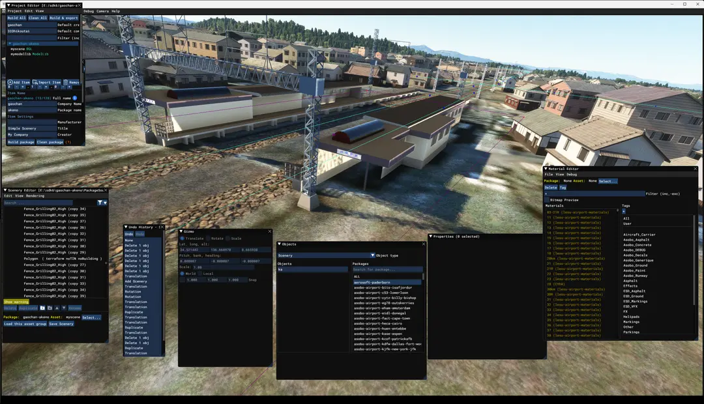Click the Build & export button

(x=64, y=18)
